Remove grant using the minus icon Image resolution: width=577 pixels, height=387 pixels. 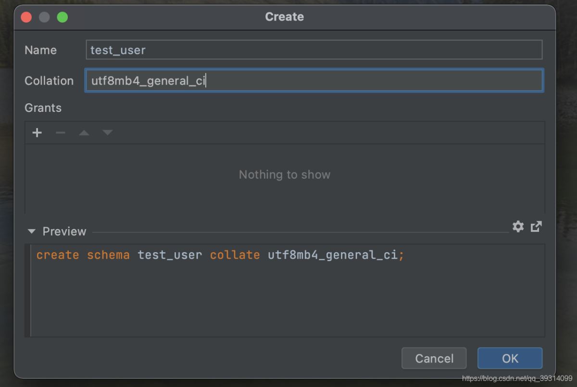(x=61, y=133)
